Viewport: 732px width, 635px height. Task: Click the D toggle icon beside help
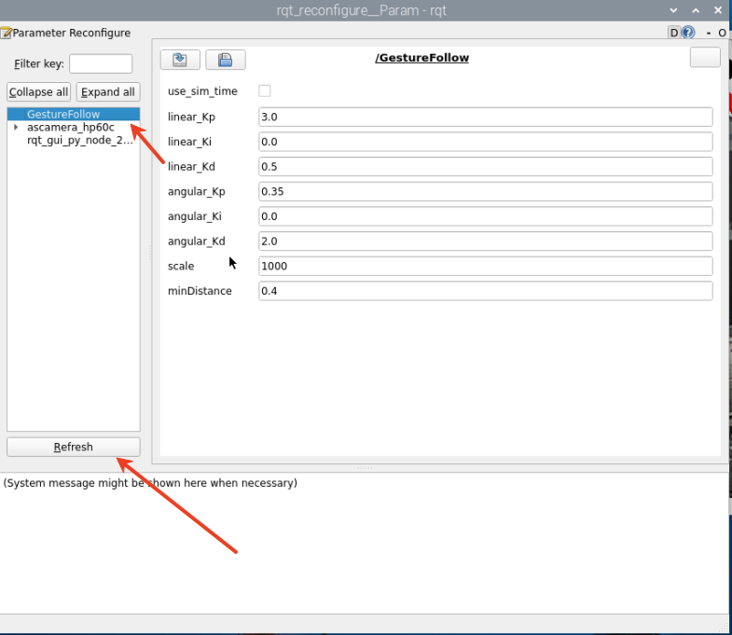click(x=674, y=33)
